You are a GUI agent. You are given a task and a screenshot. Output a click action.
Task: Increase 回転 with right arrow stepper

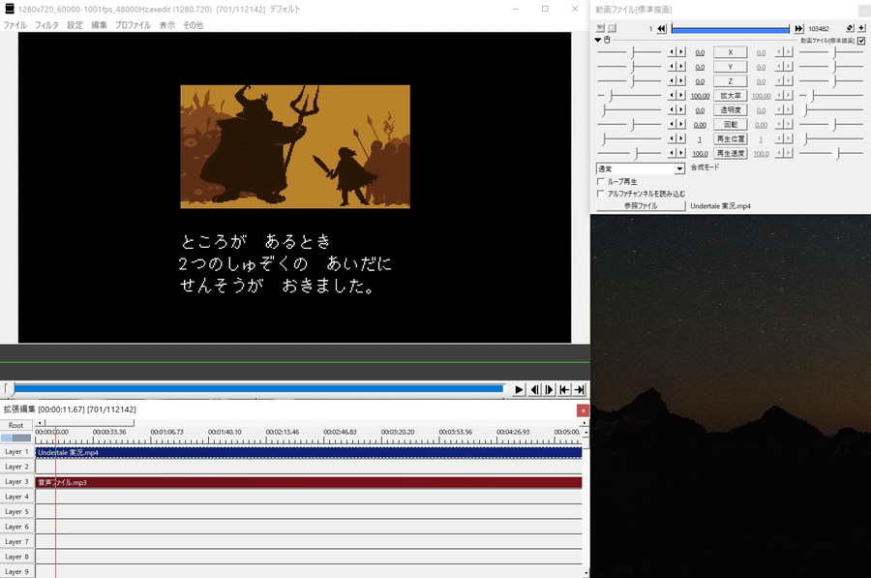tap(681, 125)
